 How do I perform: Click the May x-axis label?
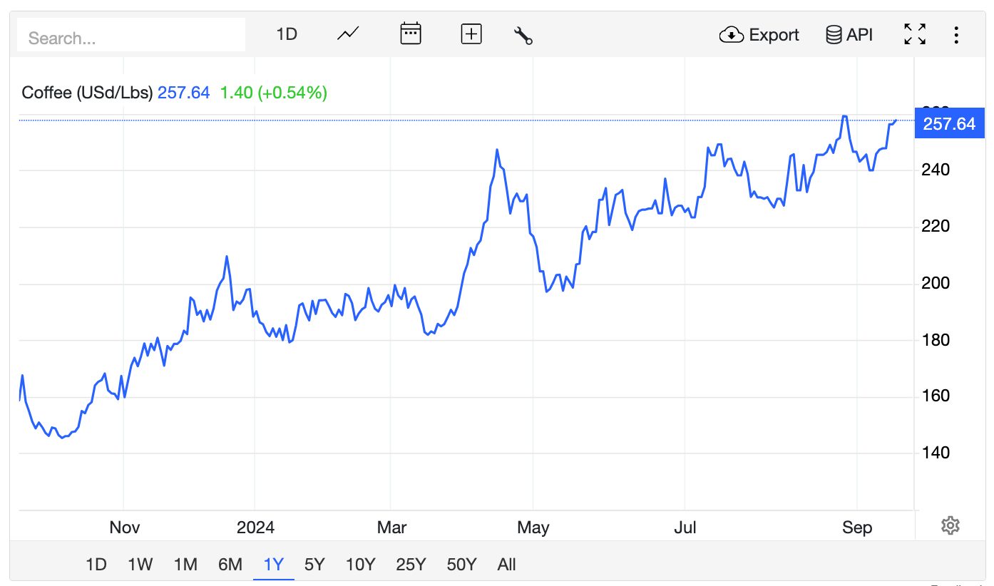coord(533,528)
